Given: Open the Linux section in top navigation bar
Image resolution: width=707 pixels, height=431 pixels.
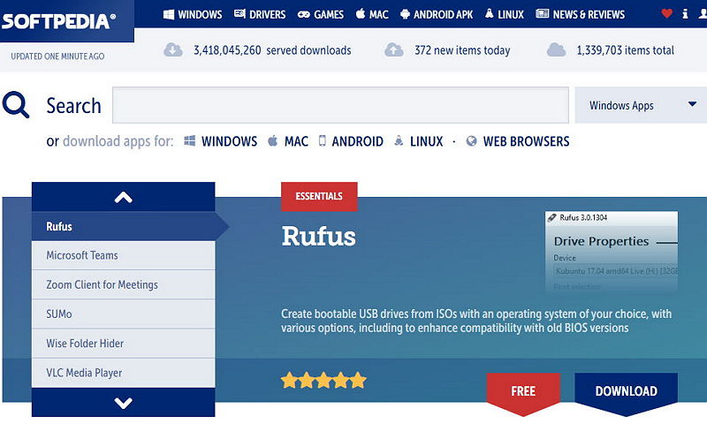Looking at the screenshot, I should point(504,14).
